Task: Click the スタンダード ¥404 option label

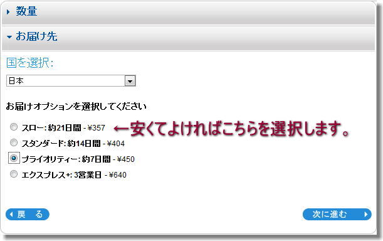Action: pyautogui.click(x=73, y=143)
